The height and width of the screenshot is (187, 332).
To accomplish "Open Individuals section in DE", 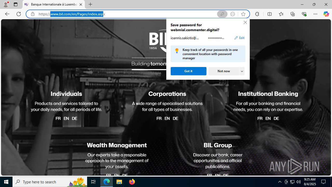I will point(74,118).
